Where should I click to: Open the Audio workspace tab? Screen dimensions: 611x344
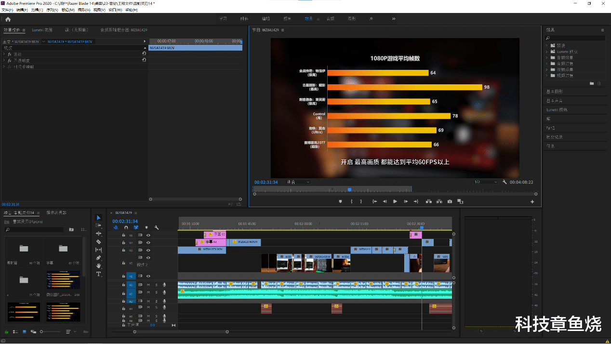click(330, 19)
